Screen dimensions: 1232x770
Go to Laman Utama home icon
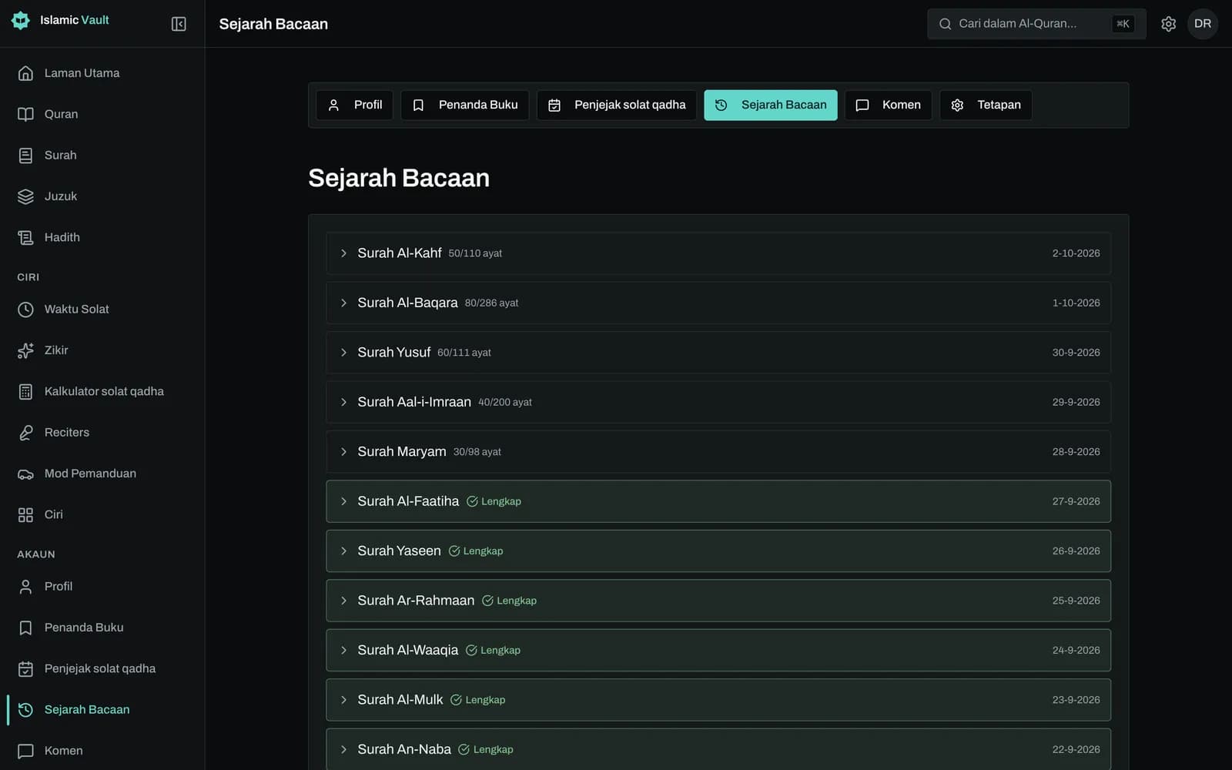tap(25, 73)
